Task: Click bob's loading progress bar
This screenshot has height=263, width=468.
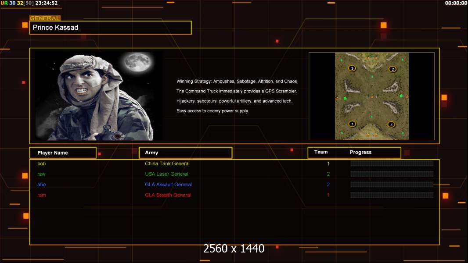Action: click(x=392, y=163)
